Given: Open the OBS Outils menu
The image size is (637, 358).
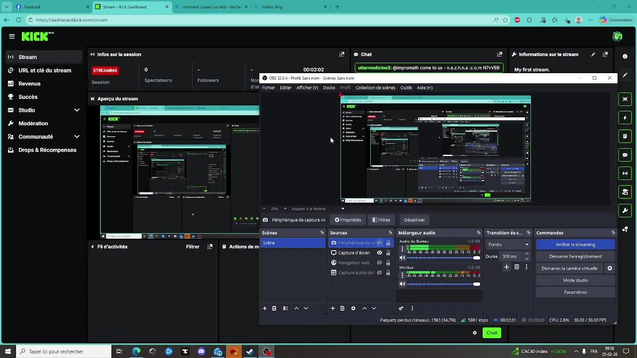Looking at the screenshot, I should 406,88.
